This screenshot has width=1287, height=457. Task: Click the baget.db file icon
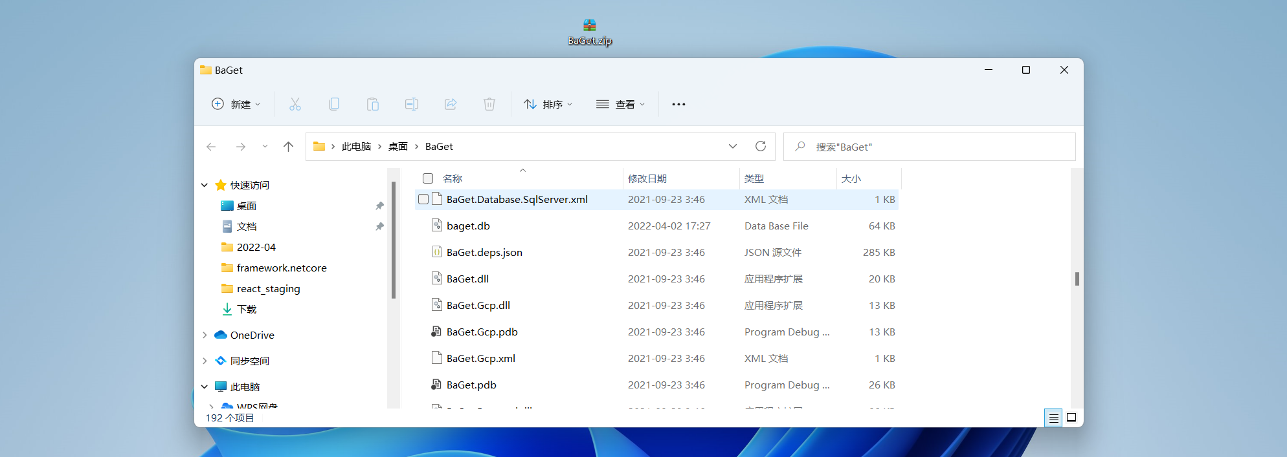[437, 226]
